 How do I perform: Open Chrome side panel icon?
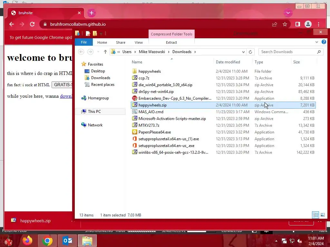[x=297, y=24]
